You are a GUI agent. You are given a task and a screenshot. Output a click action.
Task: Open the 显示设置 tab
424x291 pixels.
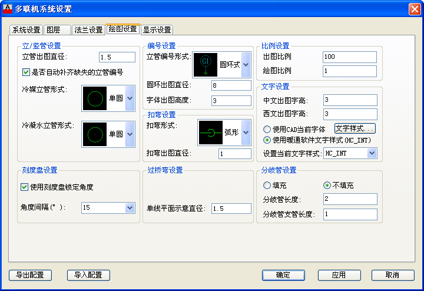[x=157, y=30]
